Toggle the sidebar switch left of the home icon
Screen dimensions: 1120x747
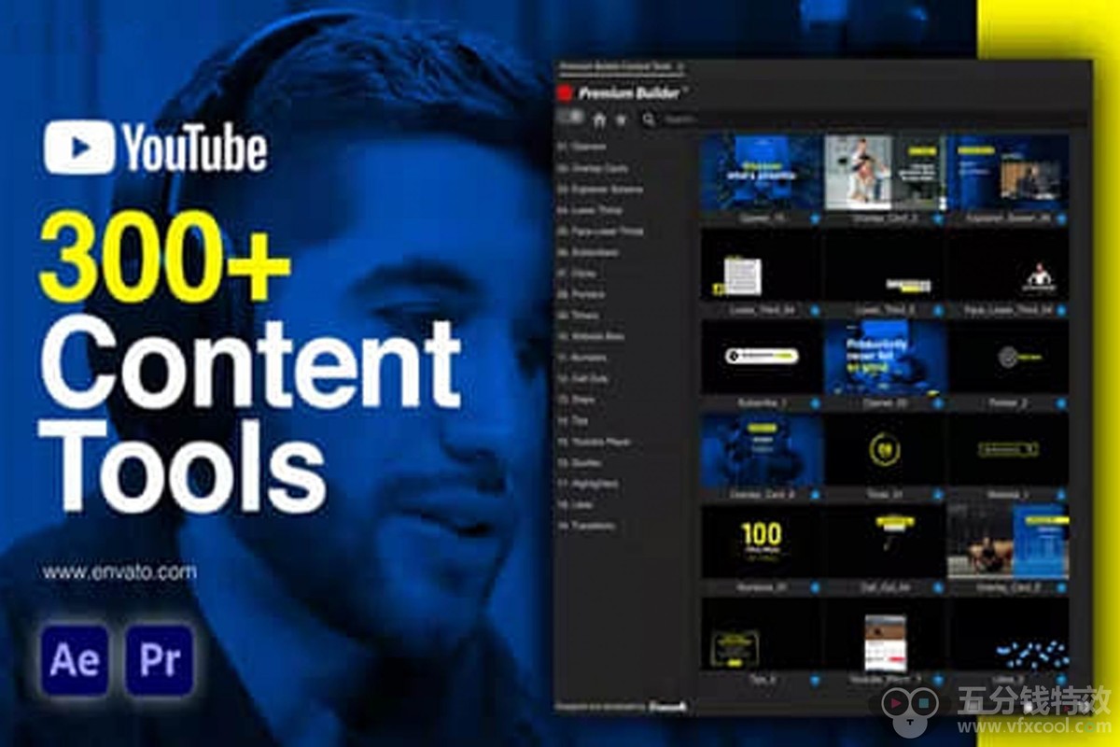(x=570, y=119)
